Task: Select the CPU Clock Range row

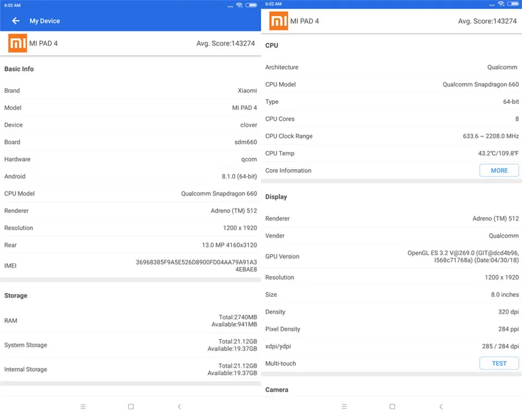Action: (x=391, y=136)
